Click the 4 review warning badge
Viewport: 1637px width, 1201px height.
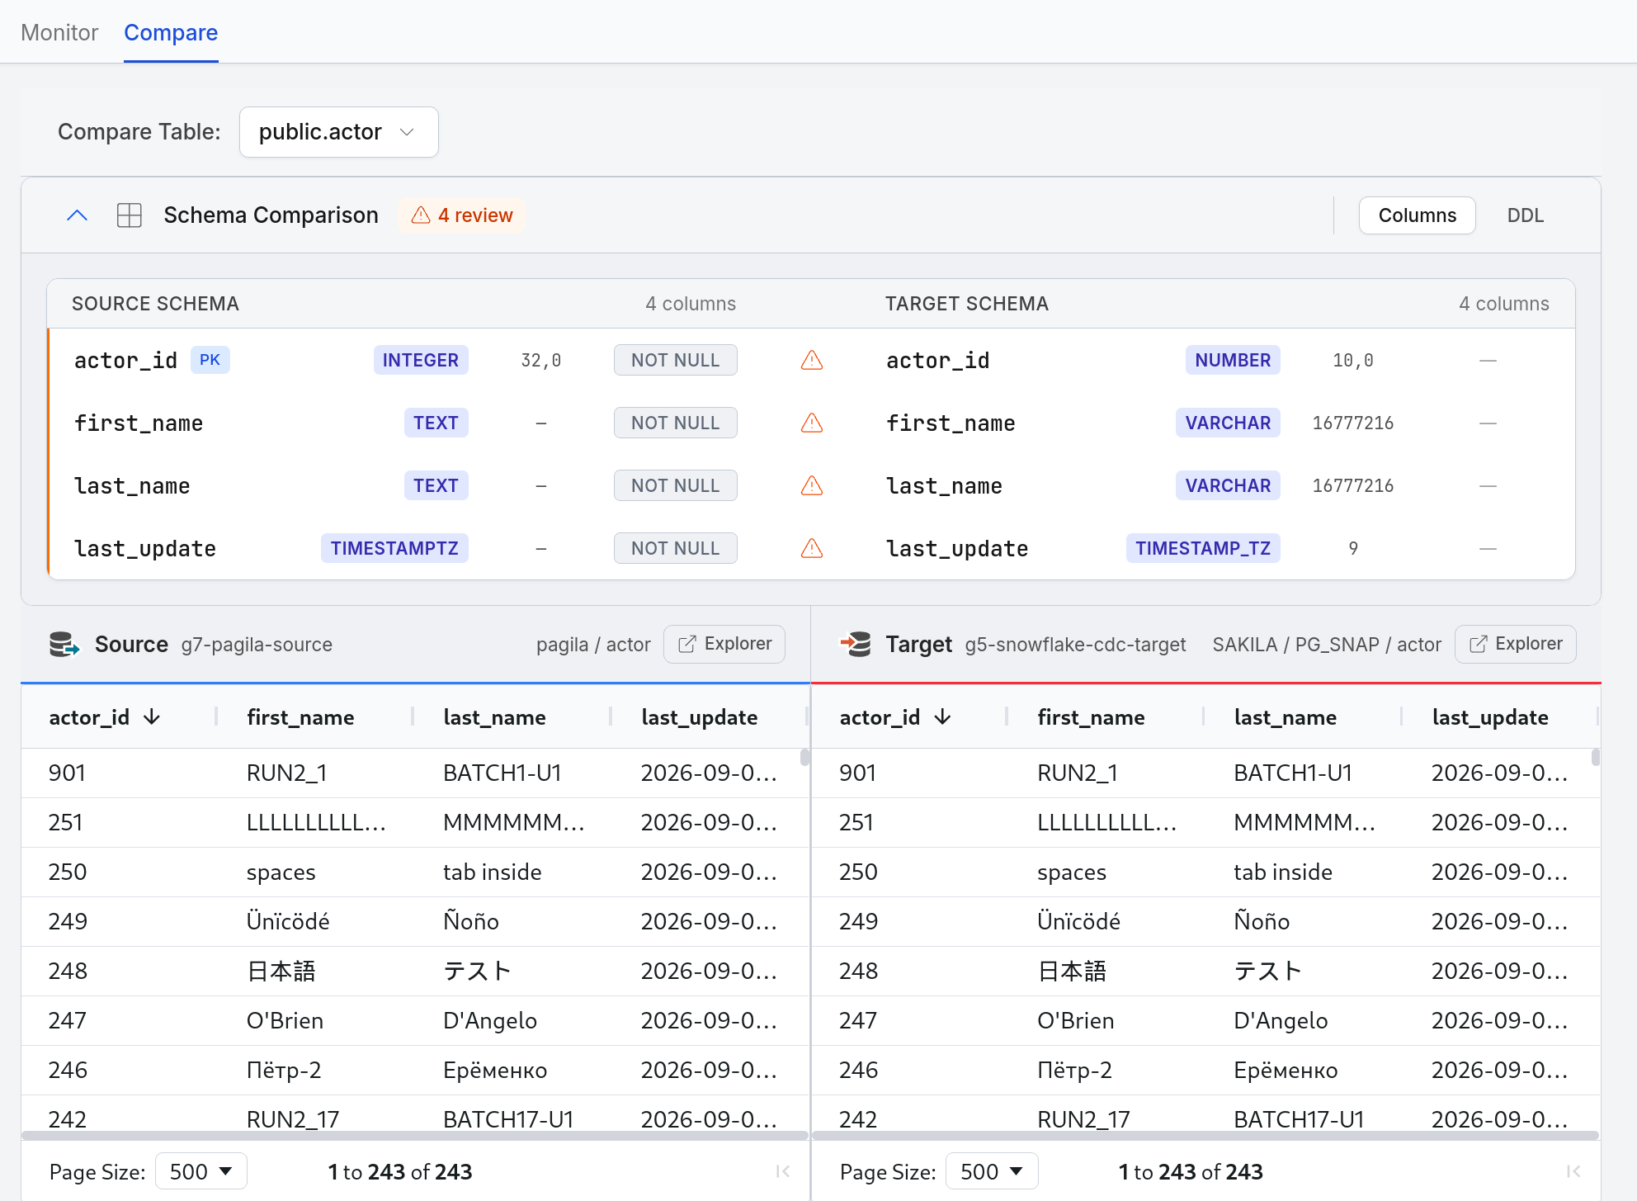462,215
